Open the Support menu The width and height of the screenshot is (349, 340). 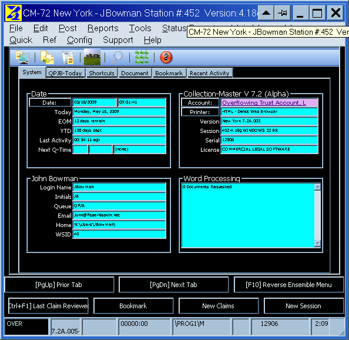pyautogui.click(x=118, y=40)
